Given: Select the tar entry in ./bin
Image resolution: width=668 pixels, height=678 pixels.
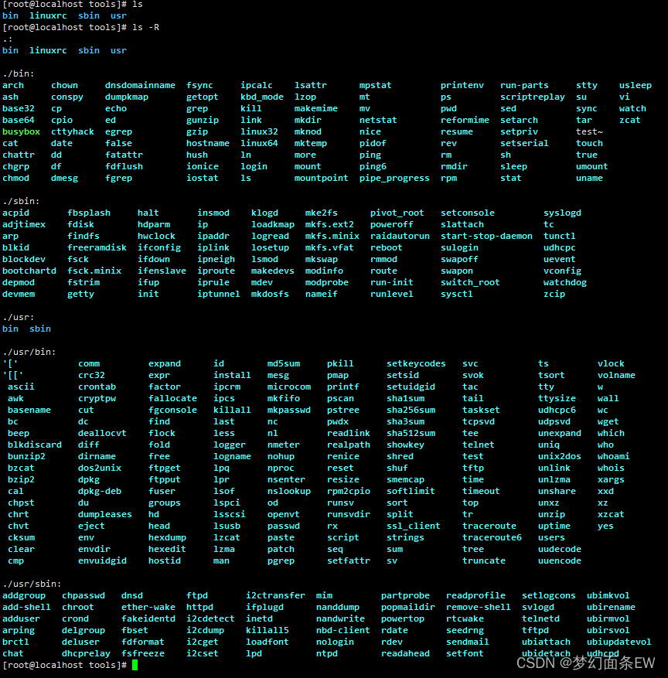Looking at the screenshot, I should 584,119.
